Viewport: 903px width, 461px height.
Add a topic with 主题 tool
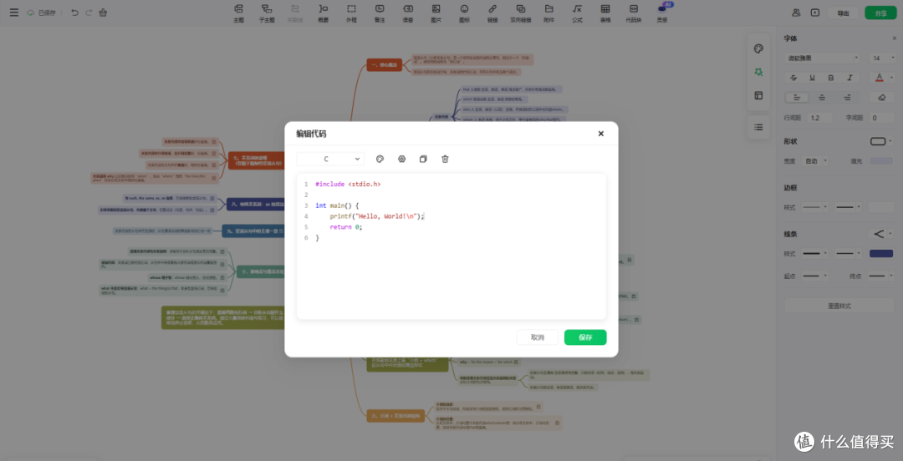pos(238,13)
